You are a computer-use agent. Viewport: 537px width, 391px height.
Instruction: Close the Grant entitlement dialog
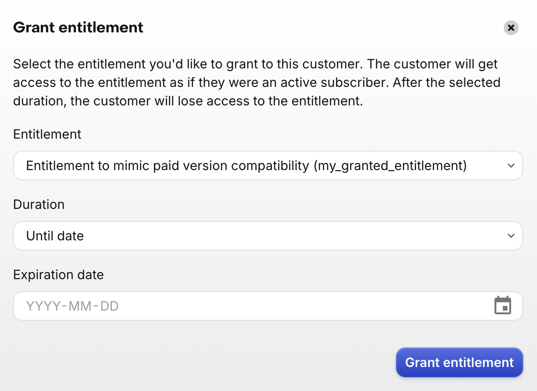[511, 28]
